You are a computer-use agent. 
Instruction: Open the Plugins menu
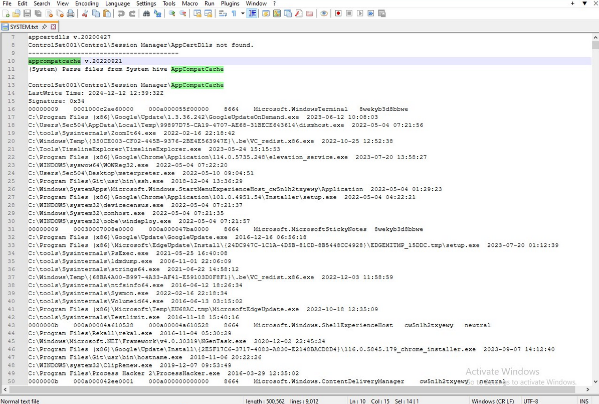pos(230,4)
